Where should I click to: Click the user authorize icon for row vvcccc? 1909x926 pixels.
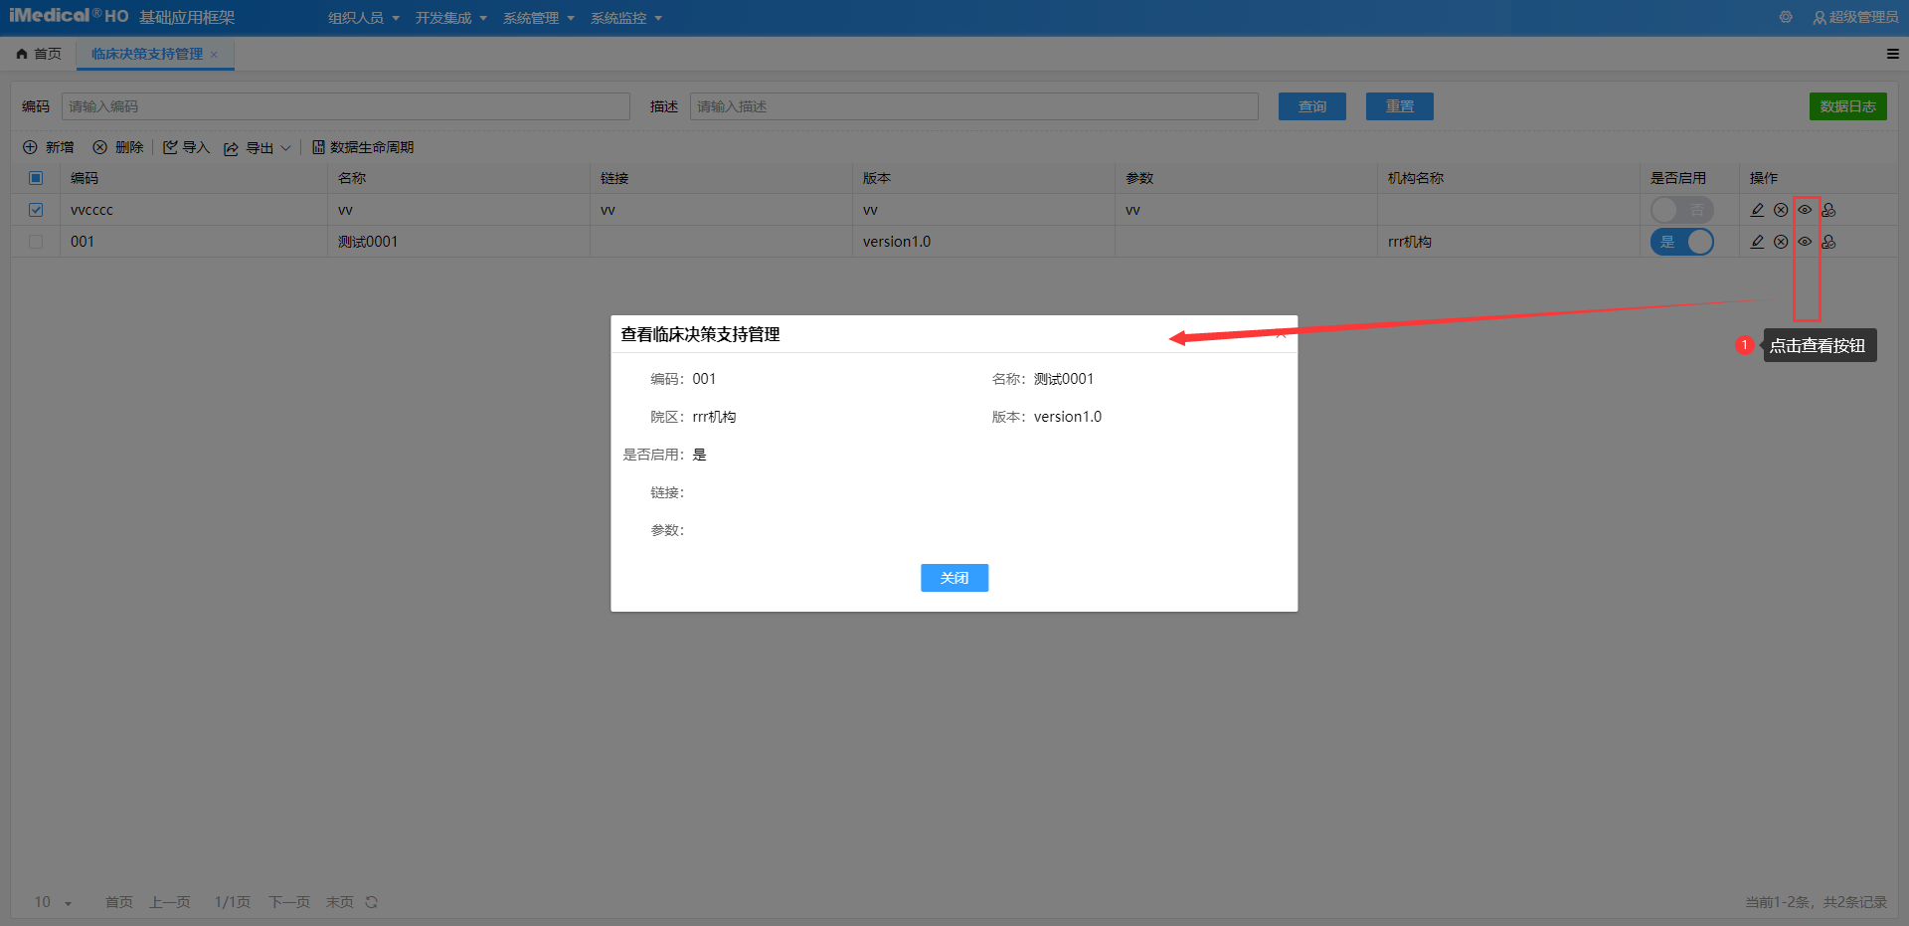coord(1828,210)
